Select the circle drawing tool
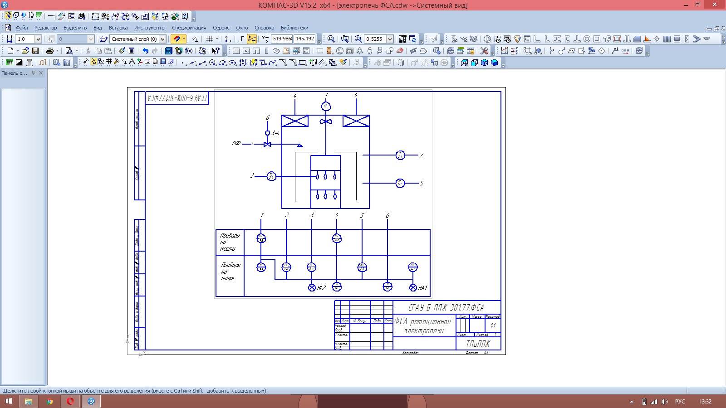 212,63
